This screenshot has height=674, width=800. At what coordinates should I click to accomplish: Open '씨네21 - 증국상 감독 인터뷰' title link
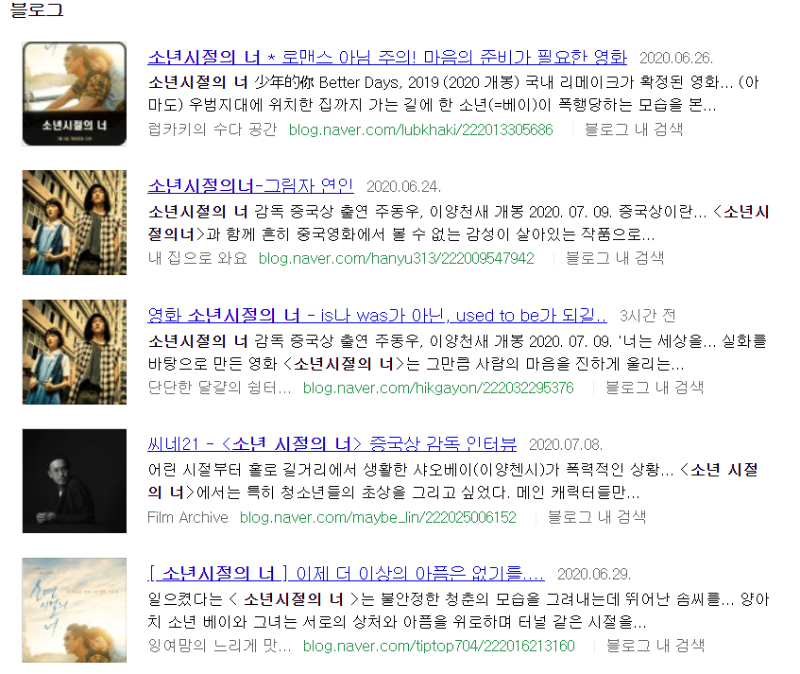point(332,444)
